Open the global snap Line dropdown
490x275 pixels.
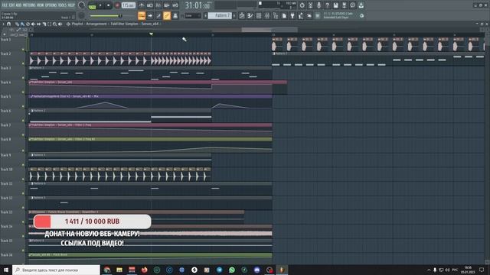[x=192, y=15]
